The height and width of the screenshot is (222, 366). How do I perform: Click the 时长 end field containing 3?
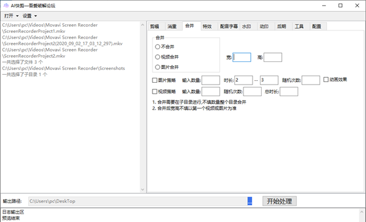269,80
